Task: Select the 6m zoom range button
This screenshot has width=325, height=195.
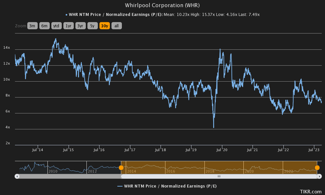Action: [x=44, y=26]
